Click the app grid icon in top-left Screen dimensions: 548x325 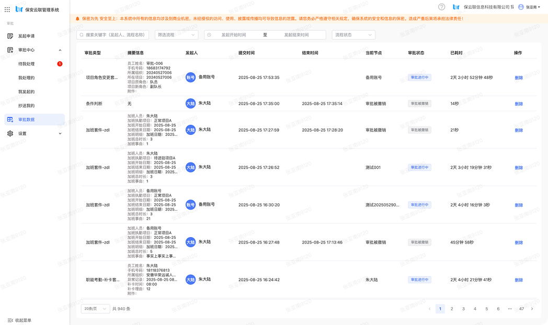(8, 9)
